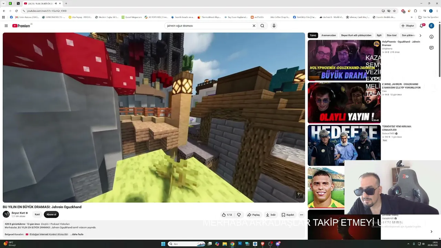The height and width of the screenshot is (248, 441).
Task: Open the Beyaz Kurt channel avatar
Action: pyautogui.click(x=6, y=214)
